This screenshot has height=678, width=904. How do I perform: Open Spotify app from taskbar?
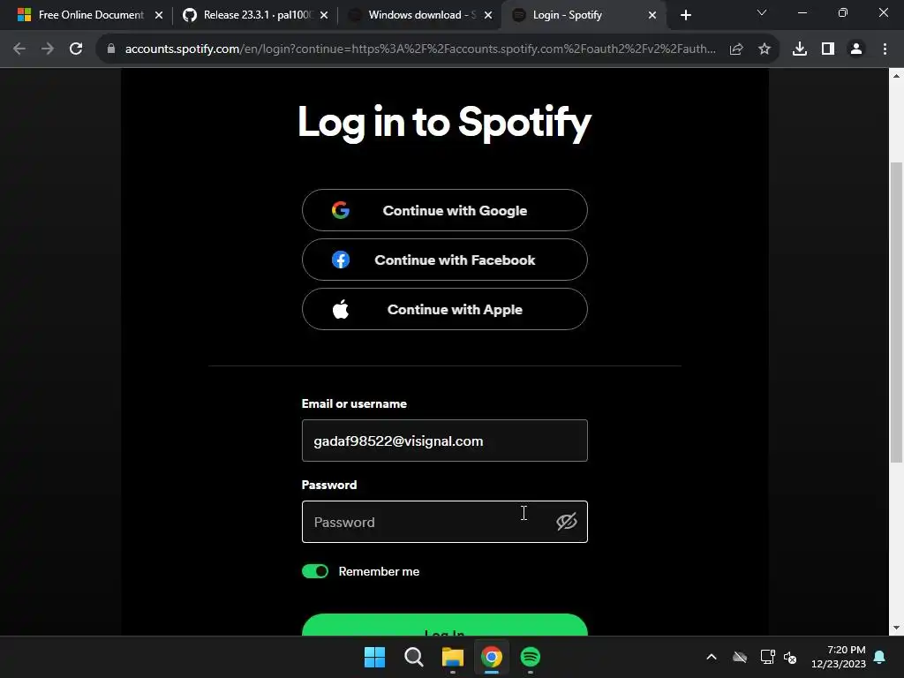[531, 657]
